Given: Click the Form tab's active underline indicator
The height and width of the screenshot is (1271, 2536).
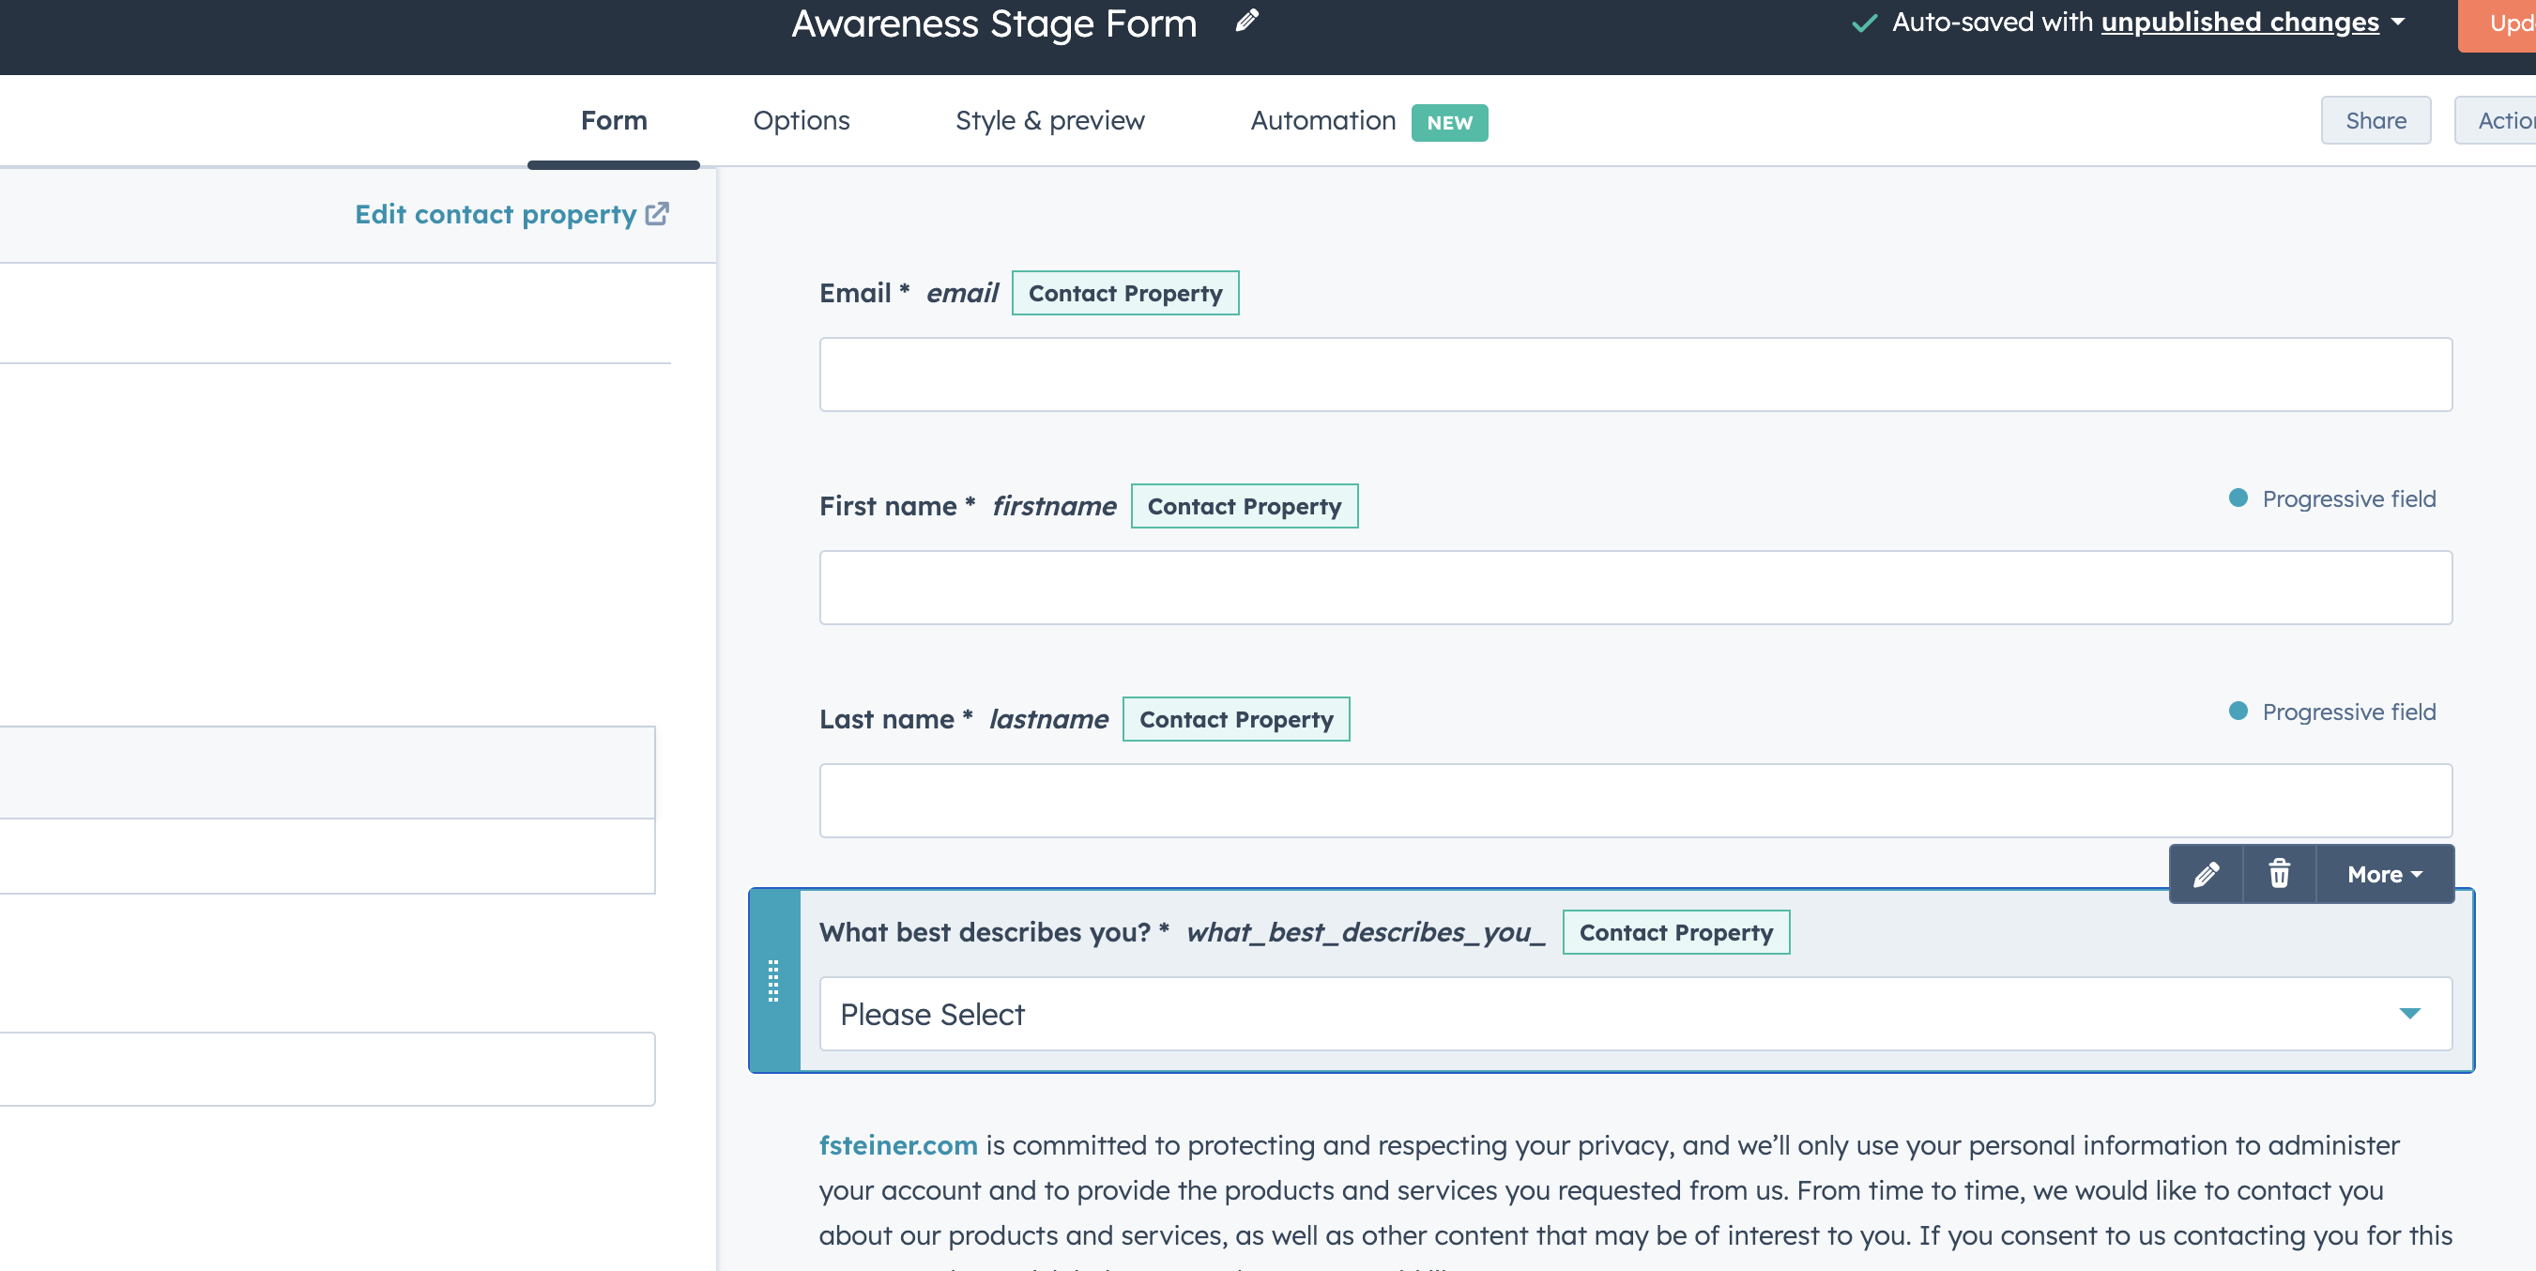Looking at the screenshot, I should (612, 164).
